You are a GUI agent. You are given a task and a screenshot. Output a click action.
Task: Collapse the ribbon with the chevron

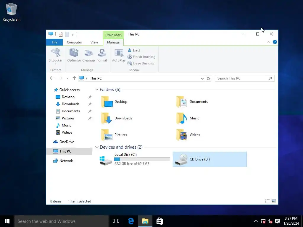[268, 42]
